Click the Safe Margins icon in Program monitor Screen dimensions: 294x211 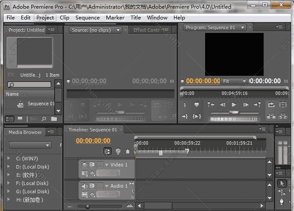283,105
